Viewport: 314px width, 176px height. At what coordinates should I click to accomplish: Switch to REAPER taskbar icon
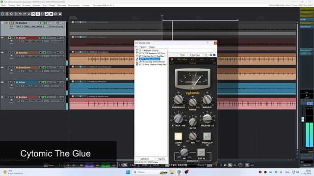click(x=179, y=172)
